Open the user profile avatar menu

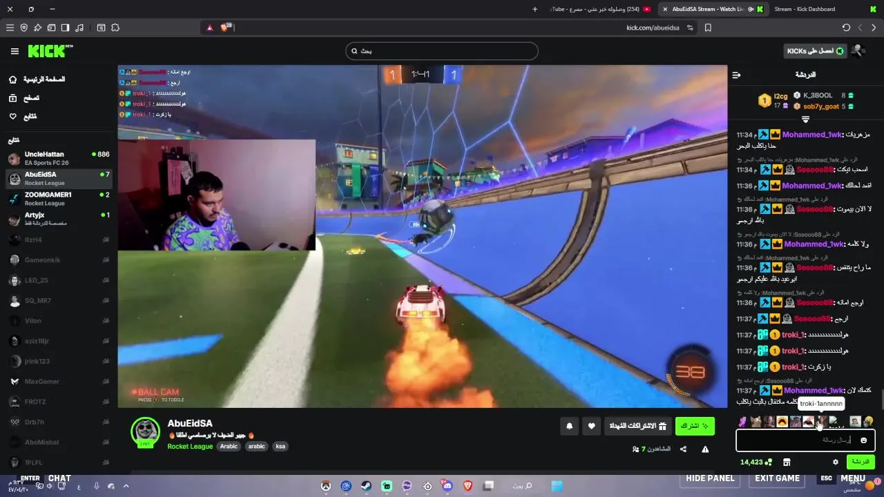click(858, 51)
